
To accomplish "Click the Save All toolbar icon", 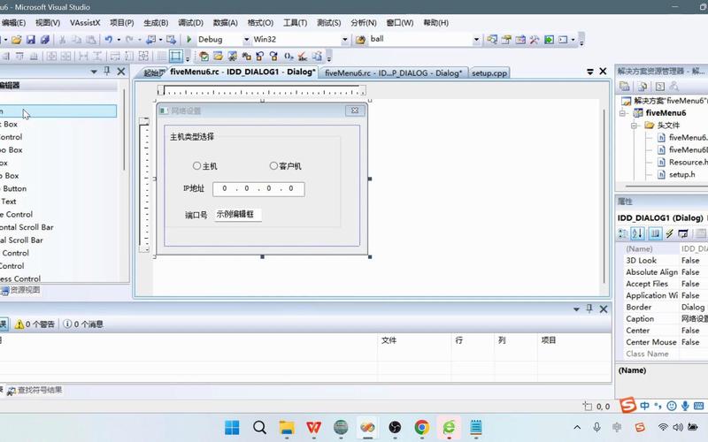I will pos(45,40).
